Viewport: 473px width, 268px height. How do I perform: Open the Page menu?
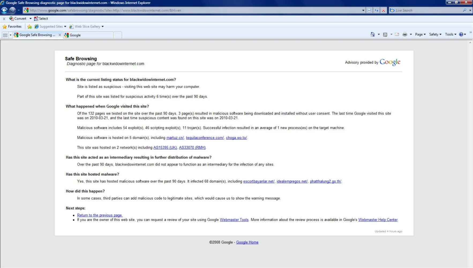coord(420,34)
